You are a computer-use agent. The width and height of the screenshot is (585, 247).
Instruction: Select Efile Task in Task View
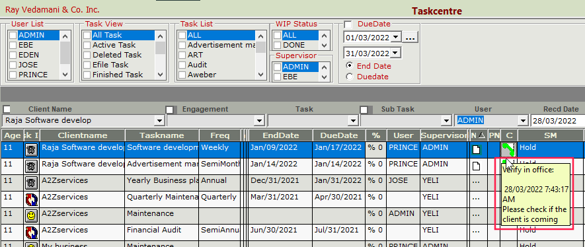(x=111, y=65)
